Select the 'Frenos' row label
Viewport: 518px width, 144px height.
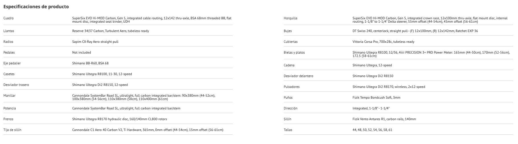tap(8, 119)
